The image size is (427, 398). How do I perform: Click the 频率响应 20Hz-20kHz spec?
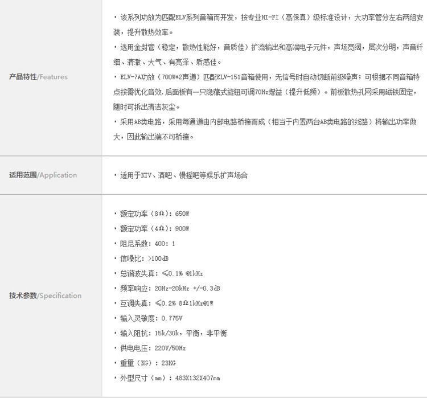[167, 288]
